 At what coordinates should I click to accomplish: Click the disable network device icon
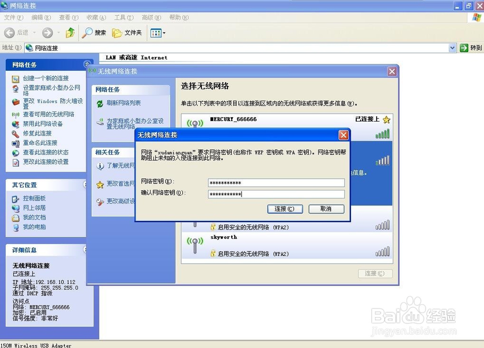16,124
